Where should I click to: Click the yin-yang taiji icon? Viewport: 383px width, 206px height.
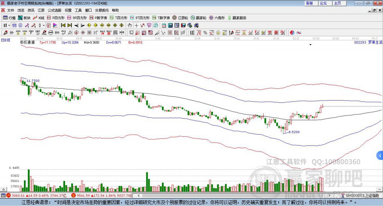click(292, 33)
